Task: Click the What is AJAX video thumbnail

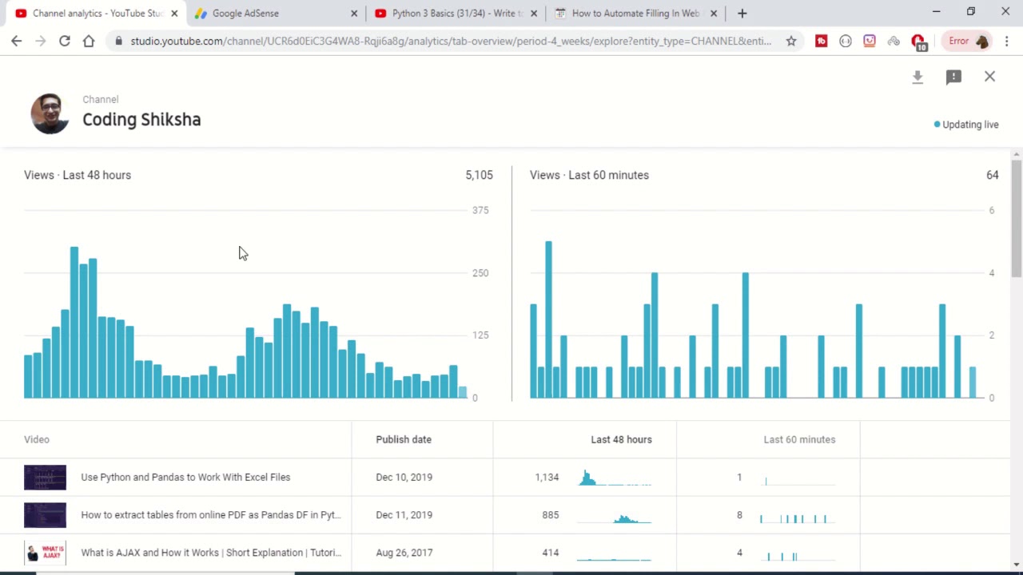Action: [x=45, y=553]
